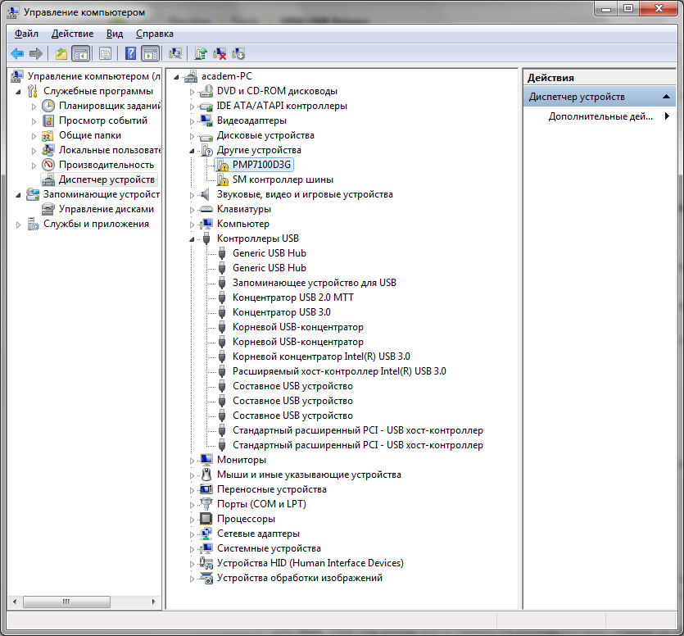Open the Файл menu
The image size is (684, 636).
tap(26, 34)
